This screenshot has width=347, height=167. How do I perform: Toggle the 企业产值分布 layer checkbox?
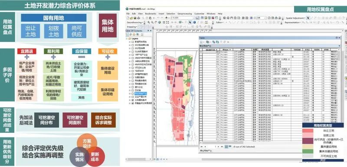(x=133, y=97)
